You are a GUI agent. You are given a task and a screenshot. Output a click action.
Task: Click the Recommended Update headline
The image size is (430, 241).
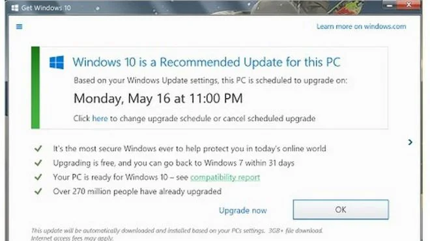coord(207,62)
